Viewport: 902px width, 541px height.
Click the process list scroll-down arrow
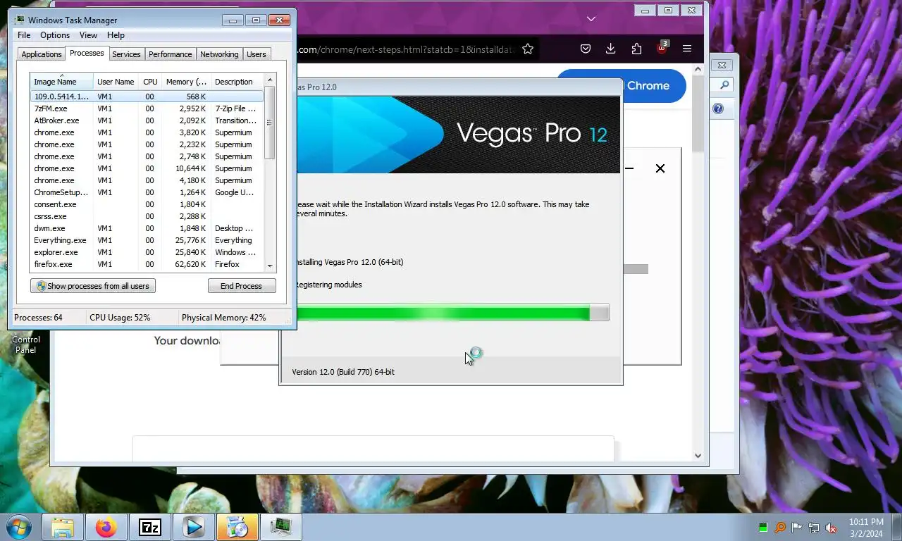270,266
